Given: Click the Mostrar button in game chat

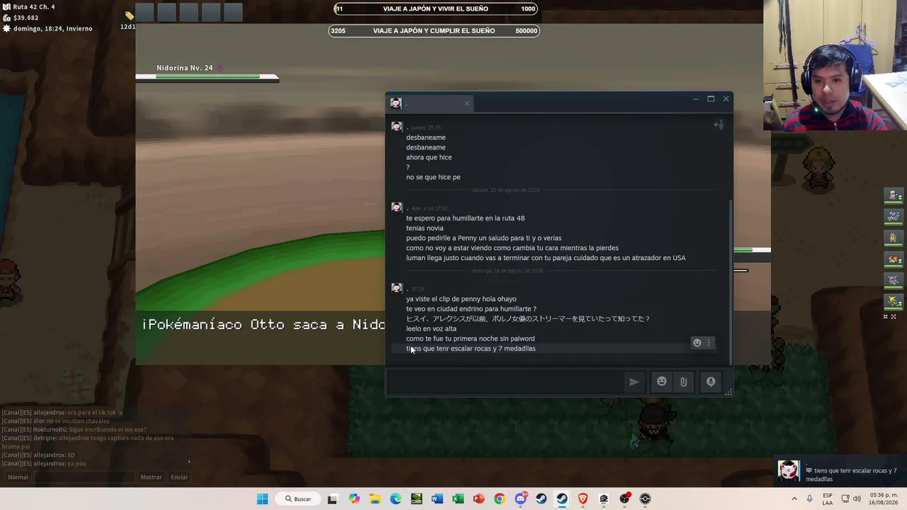Looking at the screenshot, I should (151, 477).
